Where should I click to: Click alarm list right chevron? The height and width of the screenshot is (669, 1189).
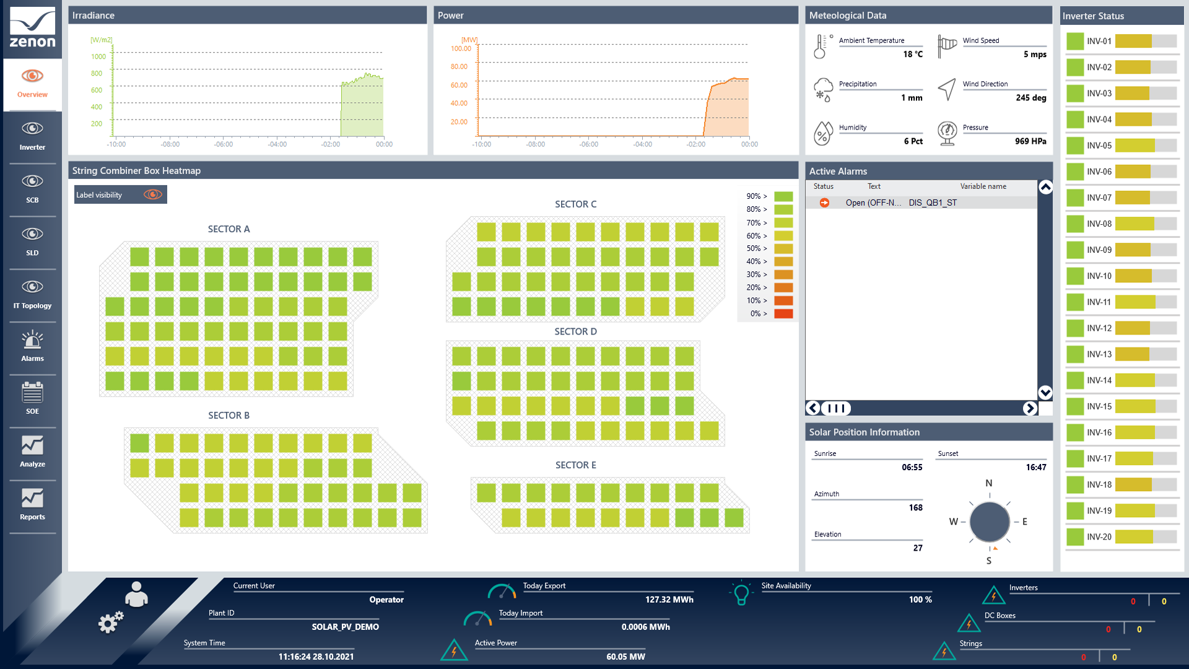point(1029,408)
